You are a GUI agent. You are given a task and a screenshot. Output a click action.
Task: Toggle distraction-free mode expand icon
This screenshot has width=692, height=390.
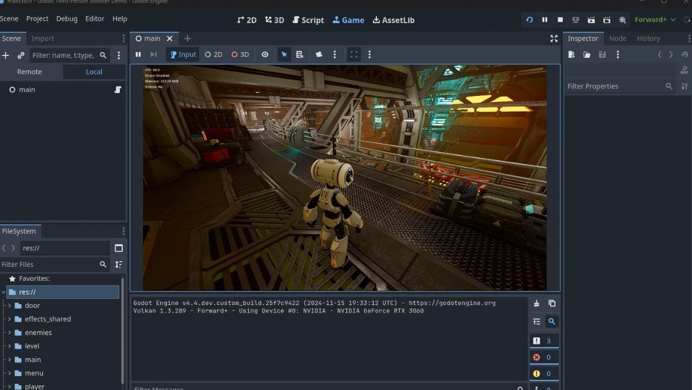tap(554, 38)
